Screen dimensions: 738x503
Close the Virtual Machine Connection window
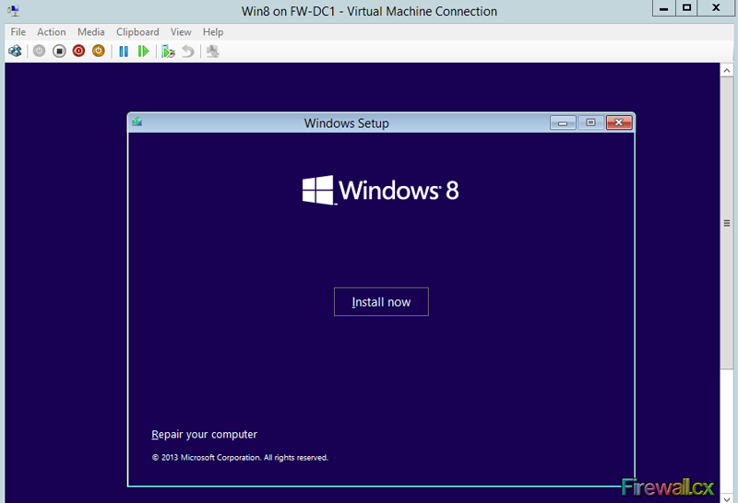(717, 8)
